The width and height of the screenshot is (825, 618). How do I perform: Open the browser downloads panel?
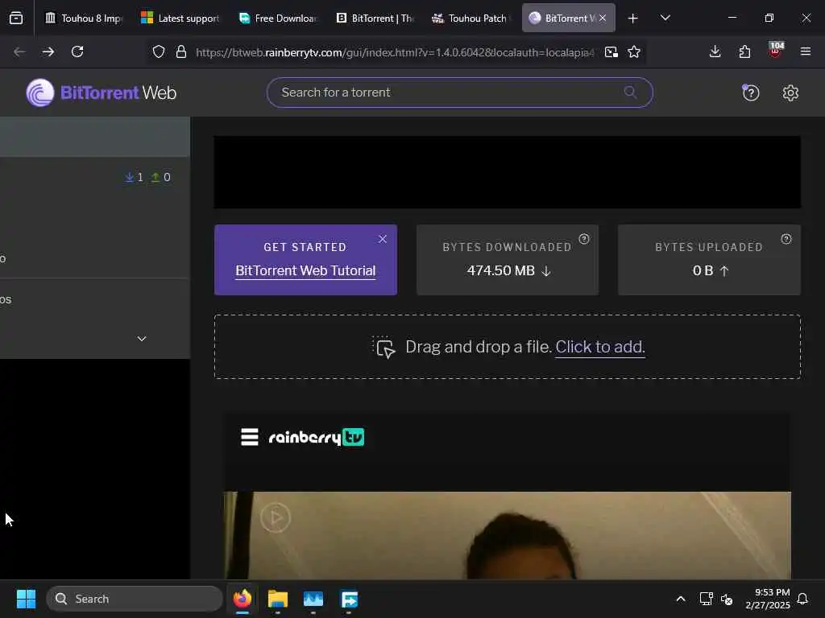[x=715, y=51]
